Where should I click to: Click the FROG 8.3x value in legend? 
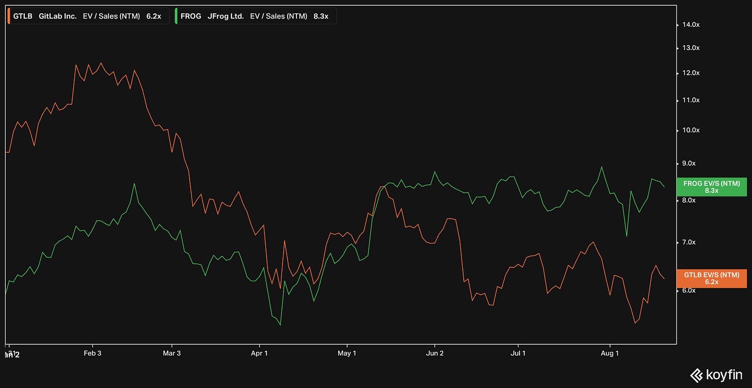click(321, 16)
